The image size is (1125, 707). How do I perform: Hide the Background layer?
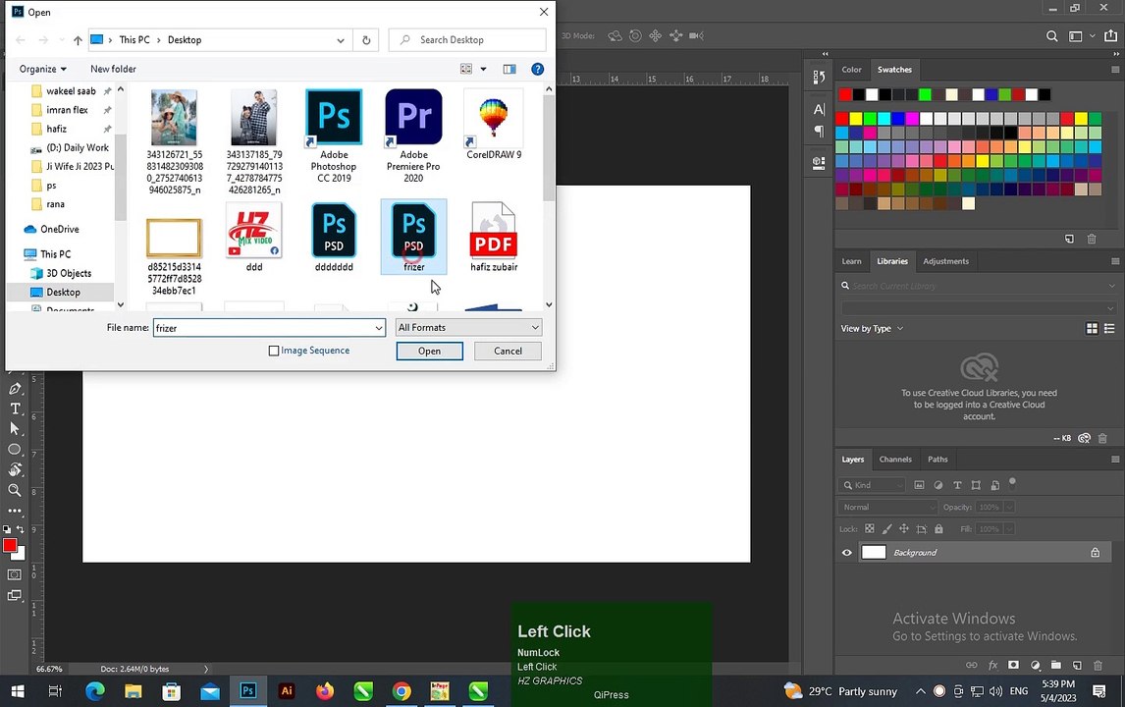[x=846, y=553]
